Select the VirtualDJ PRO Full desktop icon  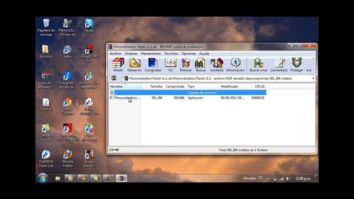[x=89, y=54]
